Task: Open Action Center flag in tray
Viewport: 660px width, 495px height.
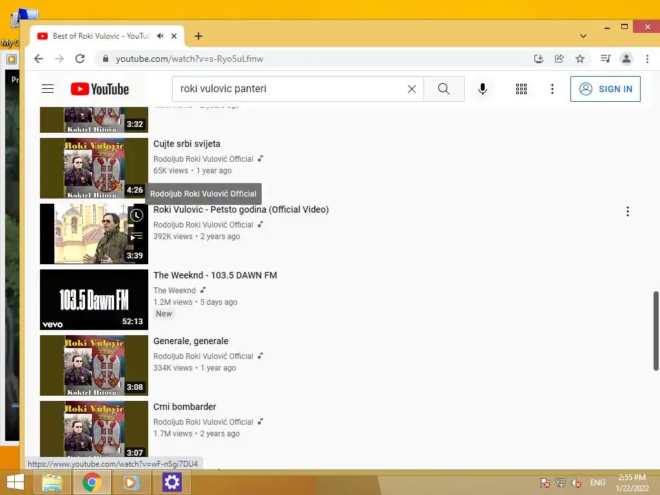Action: click(545, 483)
